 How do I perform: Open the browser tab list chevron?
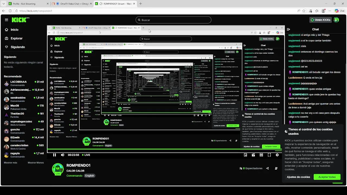pos(4,4)
